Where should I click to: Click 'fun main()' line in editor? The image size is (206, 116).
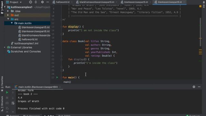click(71, 77)
